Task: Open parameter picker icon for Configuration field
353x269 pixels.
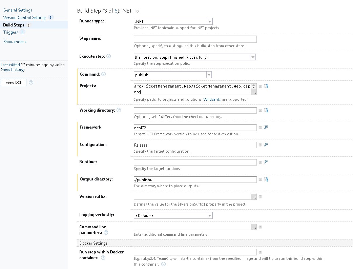Action: [x=260, y=145]
